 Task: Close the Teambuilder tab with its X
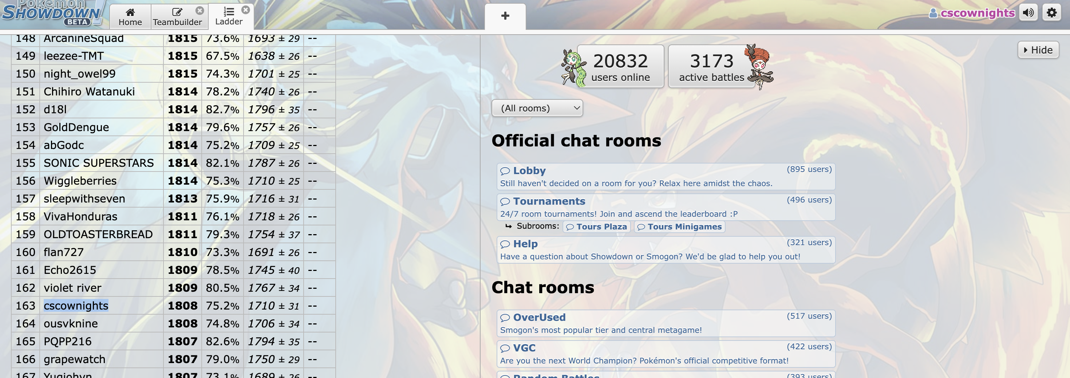[x=200, y=11]
